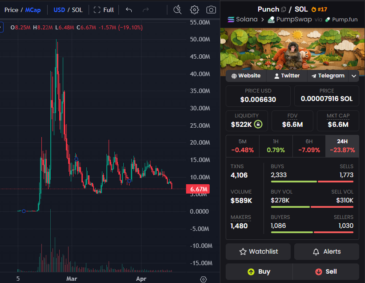Open token Telegram channel
Viewport: 365px width, 283px height.
[328, 76]
